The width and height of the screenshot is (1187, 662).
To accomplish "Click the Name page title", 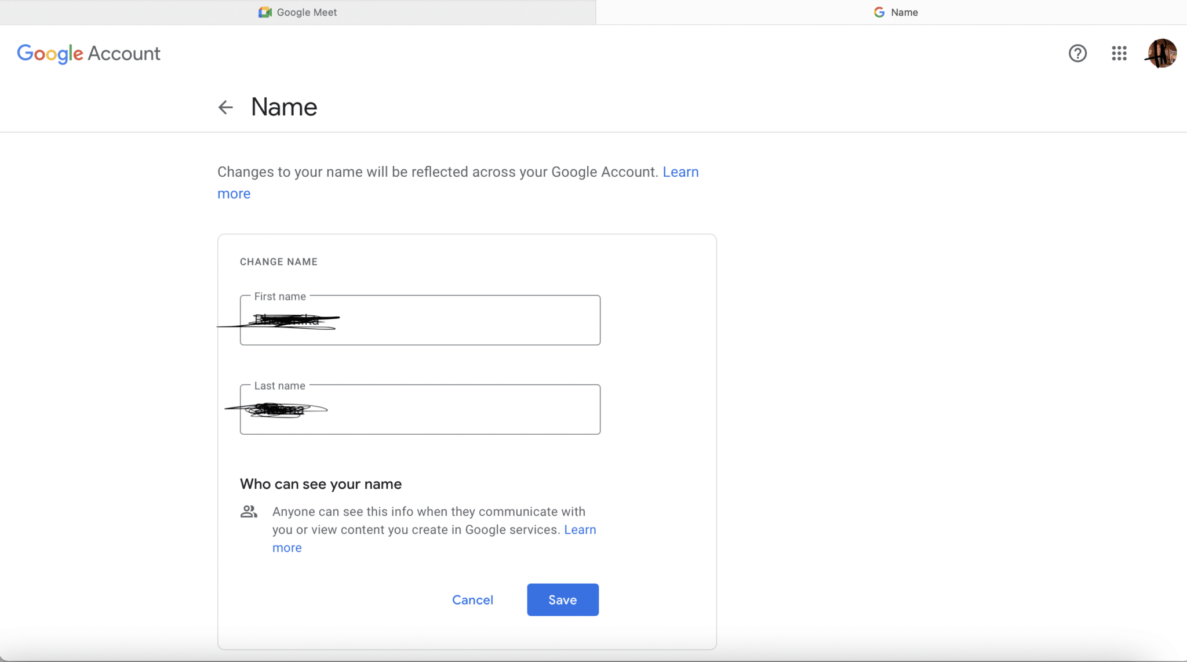I will click(283, 107).
